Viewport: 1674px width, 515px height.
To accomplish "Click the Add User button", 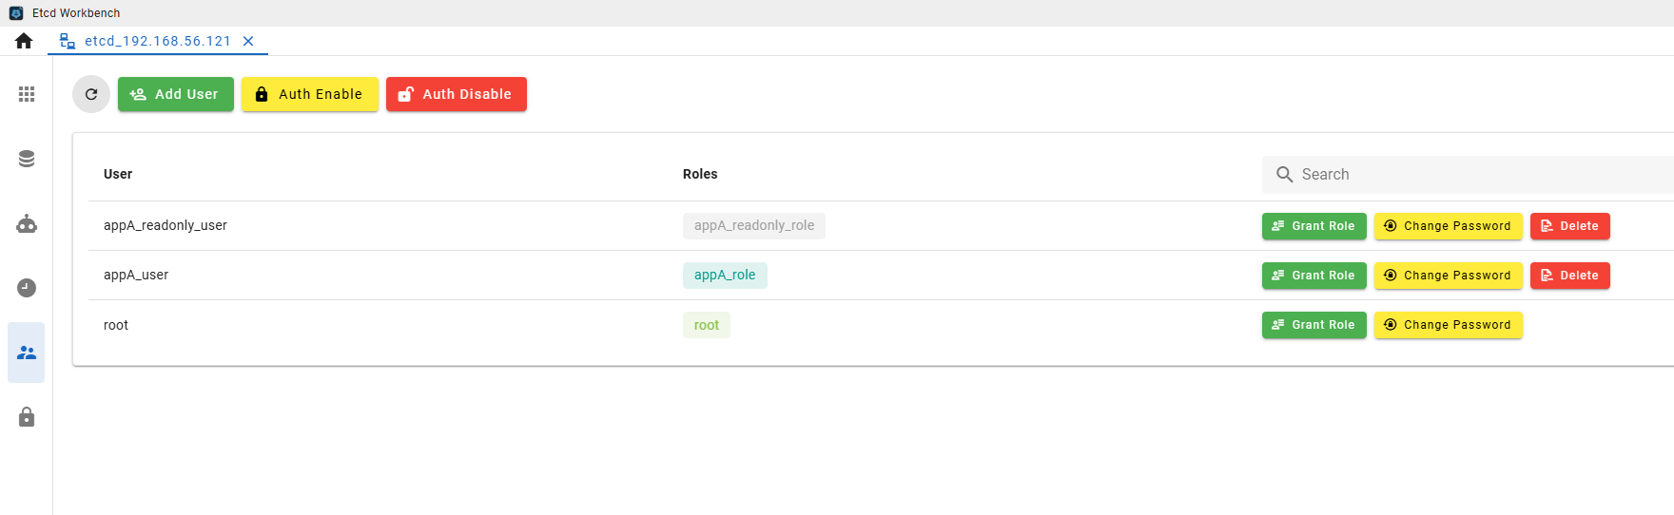I will click(x=176, y=94).
